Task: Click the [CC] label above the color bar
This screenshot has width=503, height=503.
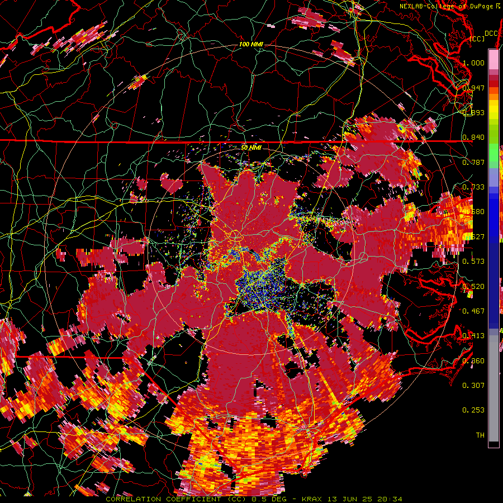Action: pos(477,39)
